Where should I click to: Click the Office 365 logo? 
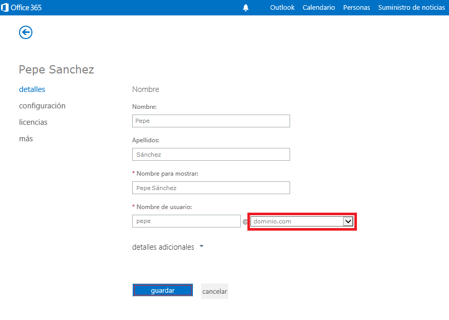22,8
